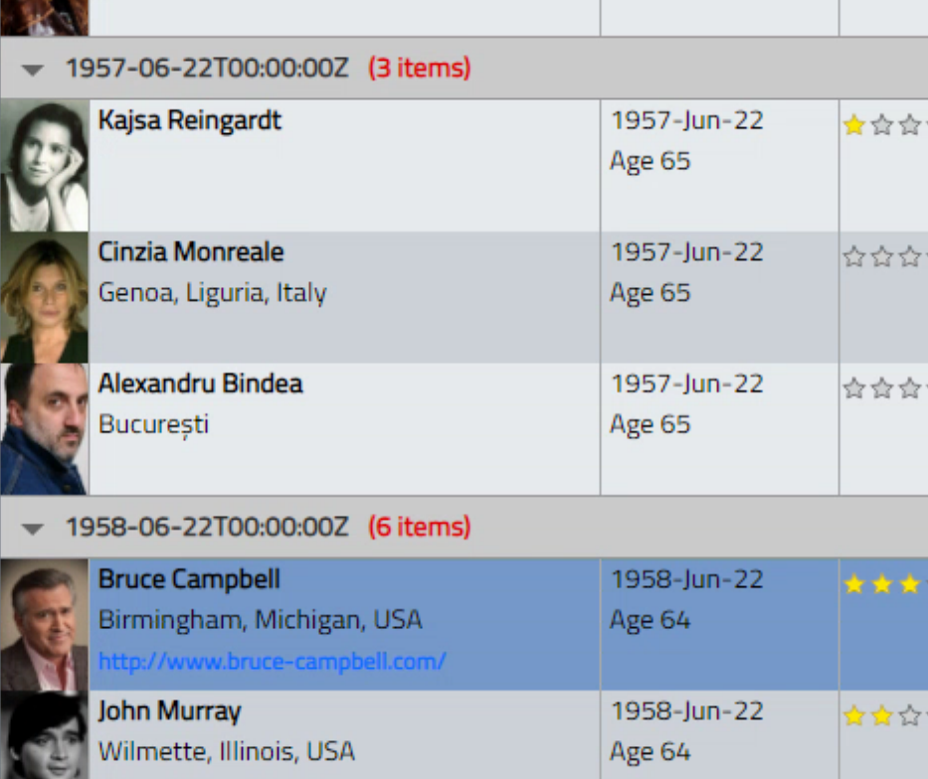Image resolution: width=928 pixels, height=779 pixels.
Task: Collapse the 1958-06-22 group
Action: pyautogui.click(x=33, y=529)
